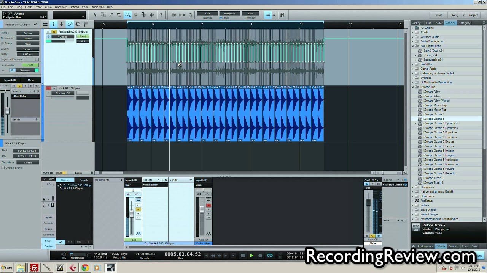Open the Quantize 1/16 dropdown

click(207, 14)
